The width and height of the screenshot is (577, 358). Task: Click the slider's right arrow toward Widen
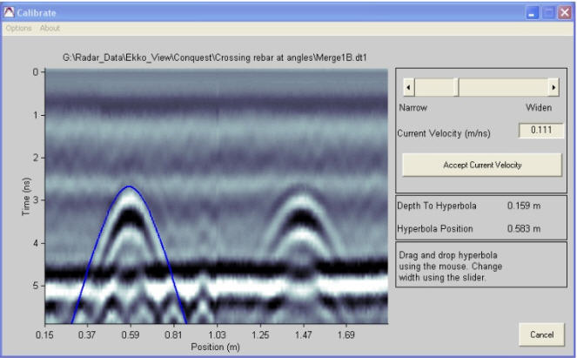point(554,87)
